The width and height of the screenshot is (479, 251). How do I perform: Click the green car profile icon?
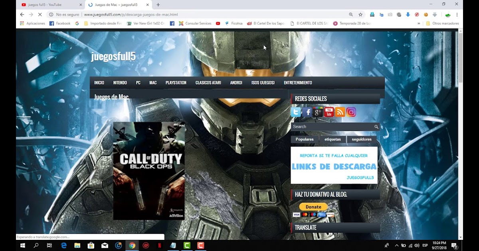448,15
